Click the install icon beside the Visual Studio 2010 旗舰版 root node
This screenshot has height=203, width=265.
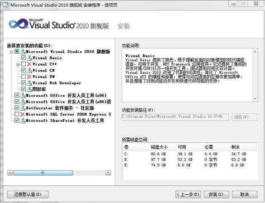coord(22,51)
